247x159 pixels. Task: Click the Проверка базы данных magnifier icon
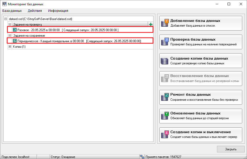165,42
